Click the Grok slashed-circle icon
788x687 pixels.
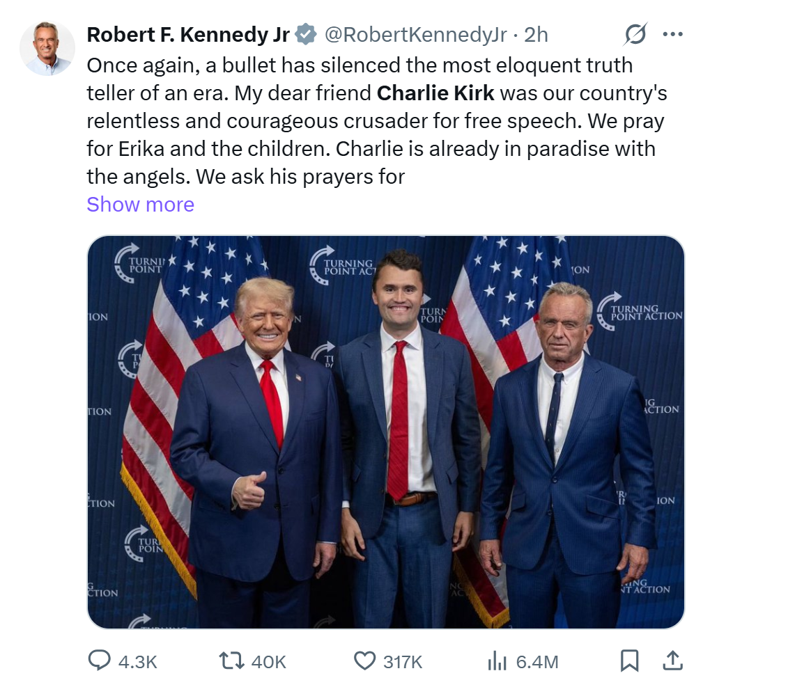[x=635, y=34]
